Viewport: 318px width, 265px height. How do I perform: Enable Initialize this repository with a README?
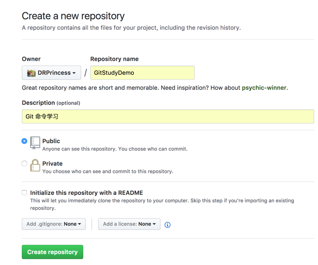pos(24,192)
